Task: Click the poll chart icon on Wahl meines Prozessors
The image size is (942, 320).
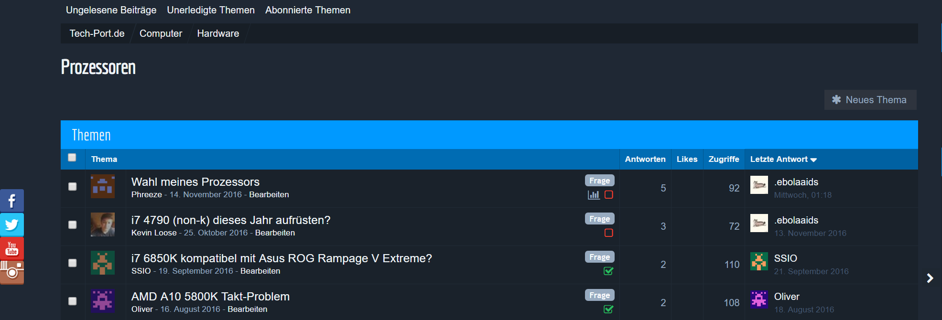Action: click(594, 195)
